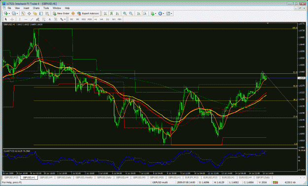This screenshot has width=308, height=186.
Task: Select the Crosshair tool
Action: point(12,19)
